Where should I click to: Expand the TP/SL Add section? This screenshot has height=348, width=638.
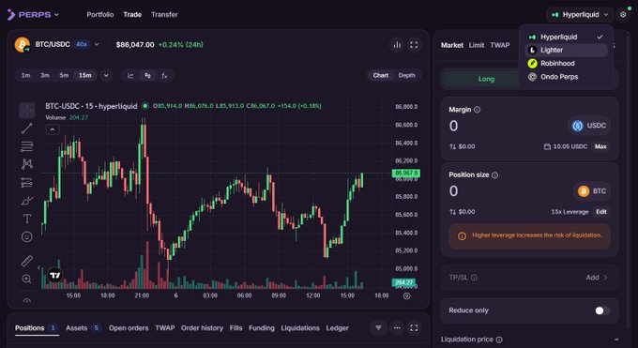click(x=597, y=278)
